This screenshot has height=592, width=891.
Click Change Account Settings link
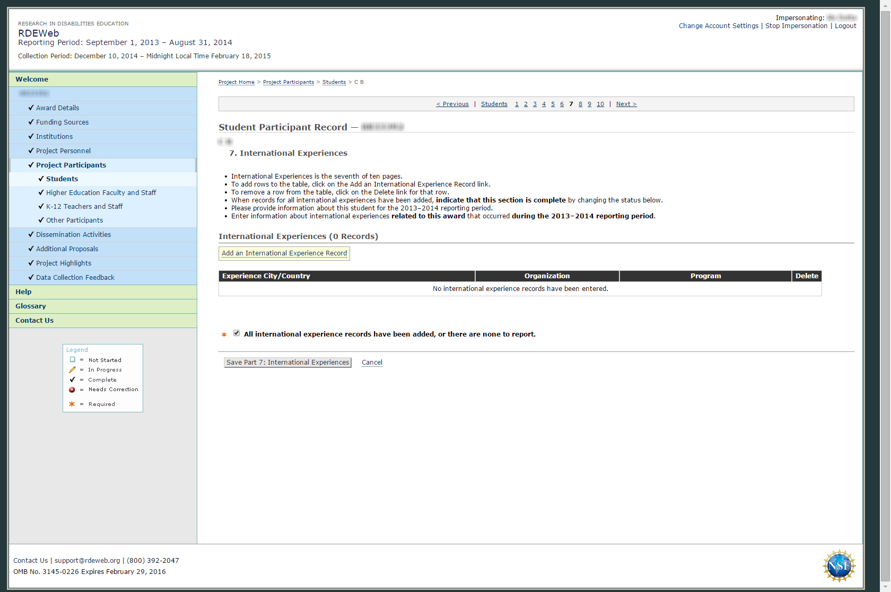719,26
